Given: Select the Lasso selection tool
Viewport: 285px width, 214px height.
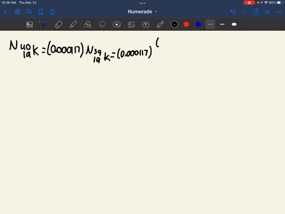Looking at the screenshot, I should point(102,24).
